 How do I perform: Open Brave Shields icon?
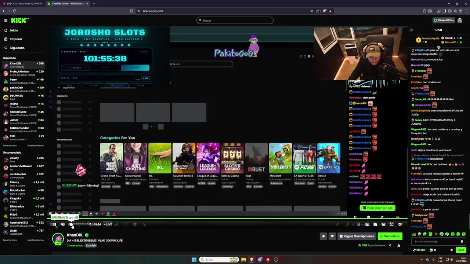pos(325,11)
